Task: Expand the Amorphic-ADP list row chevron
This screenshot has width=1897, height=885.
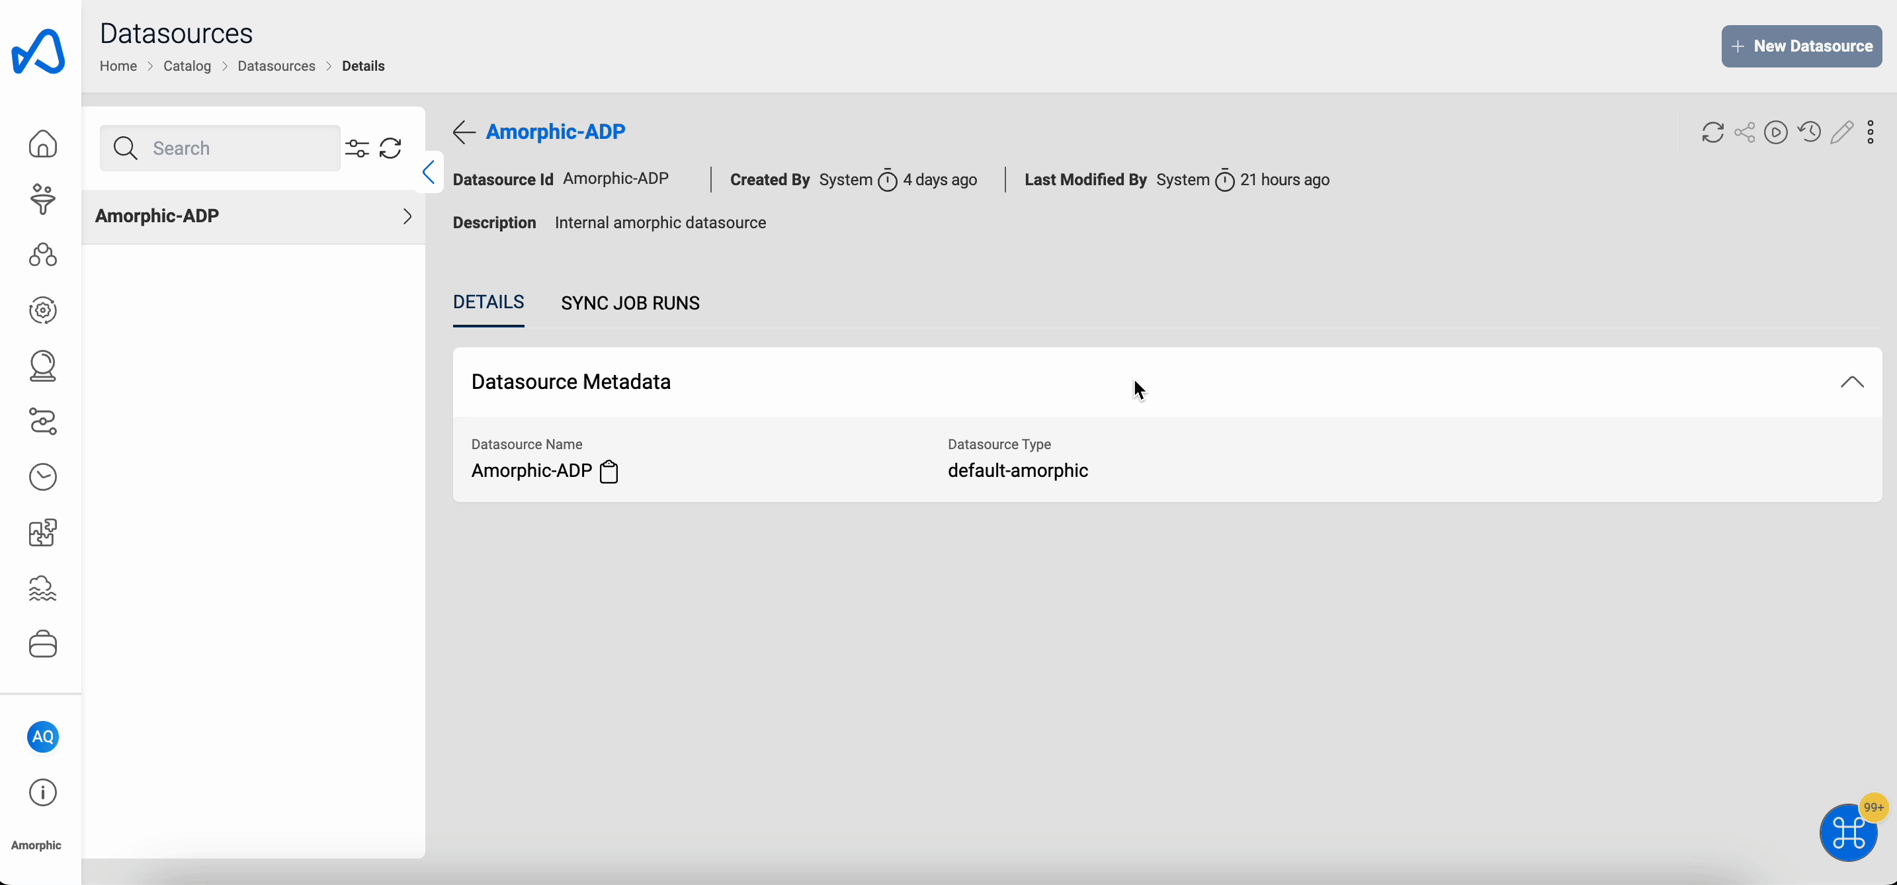Action: coord(407,216)
